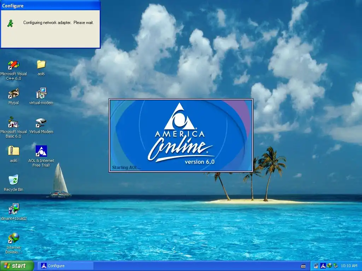Viewport: 362px width, 271px height.
Task: Click the 'Configuring network adapter. Please wait.' text
Action: click(x=58, y=23)
